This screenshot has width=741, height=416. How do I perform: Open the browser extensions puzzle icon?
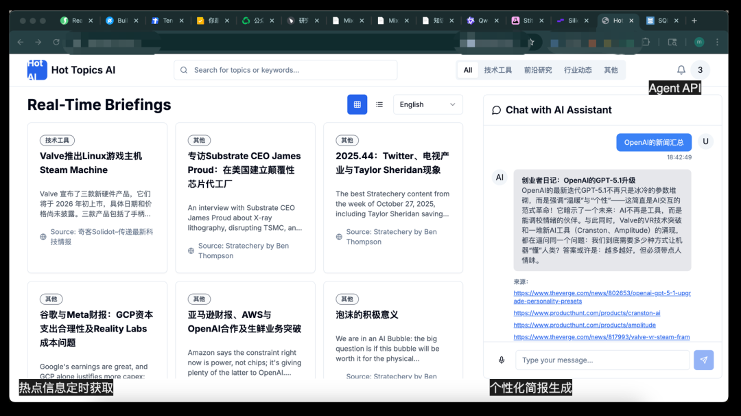pos(646,42)
